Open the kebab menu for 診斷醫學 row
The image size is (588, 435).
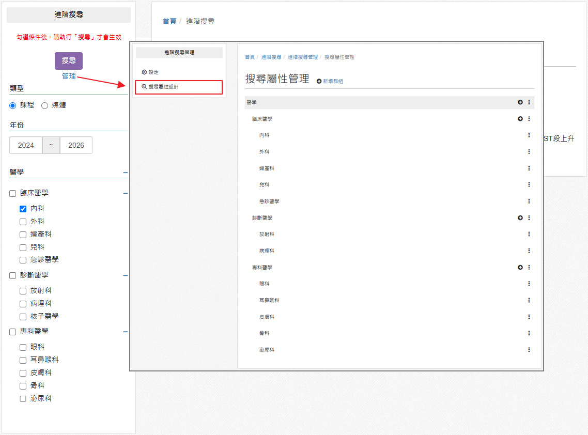click(529, 218)
